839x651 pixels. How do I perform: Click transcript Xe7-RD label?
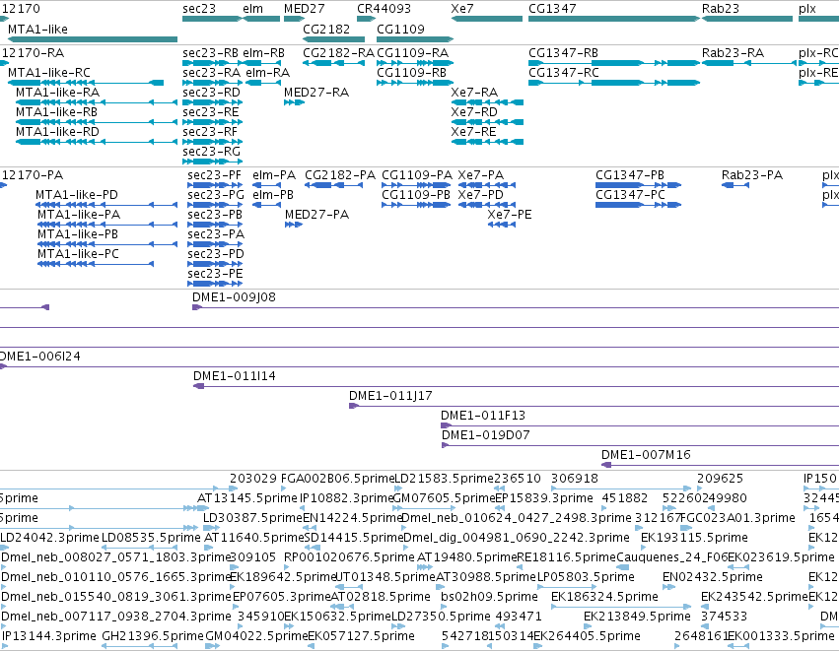pyautogui.click(x=474, y=112)
